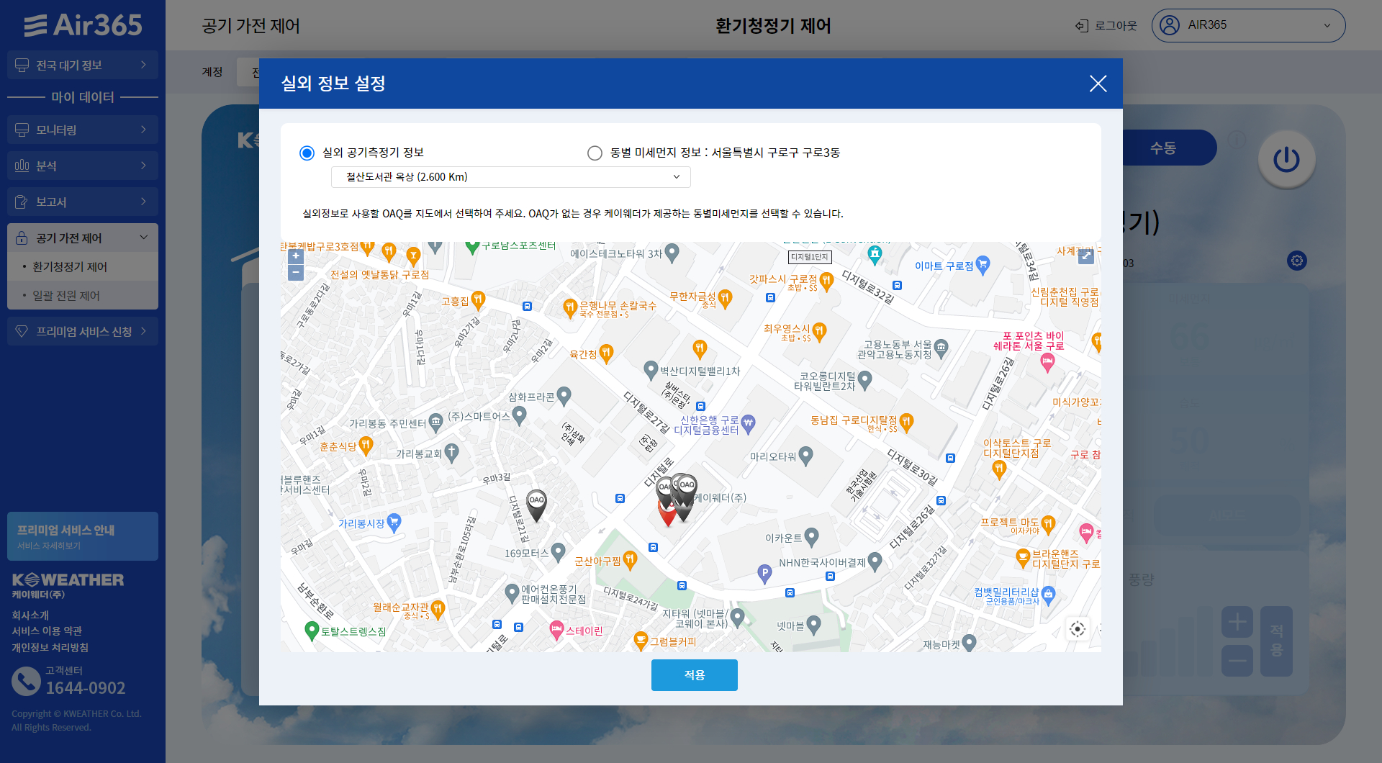Click the map zoom out minus button
Viewport: 1382px width, 763px height.
[x=296, y=273]
